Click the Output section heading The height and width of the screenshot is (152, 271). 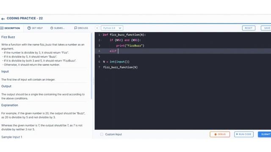(x=6, y=86)
